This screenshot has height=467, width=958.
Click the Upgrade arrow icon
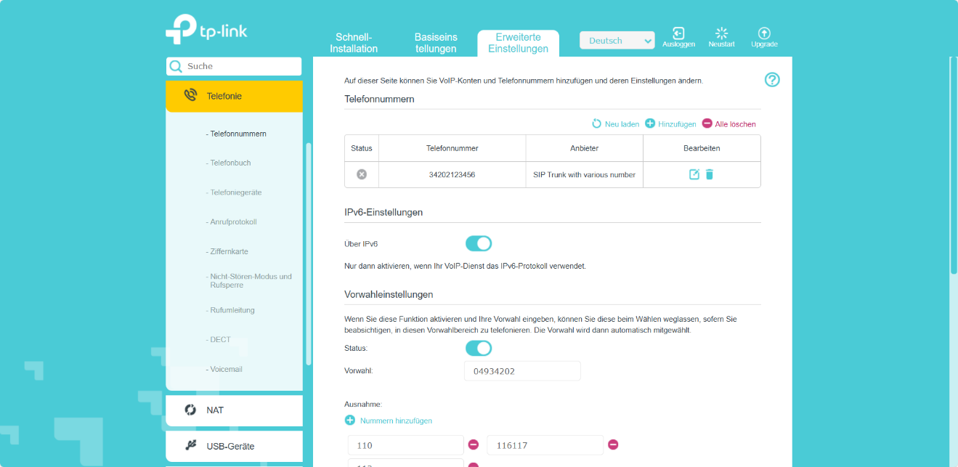tap(764, 33)
